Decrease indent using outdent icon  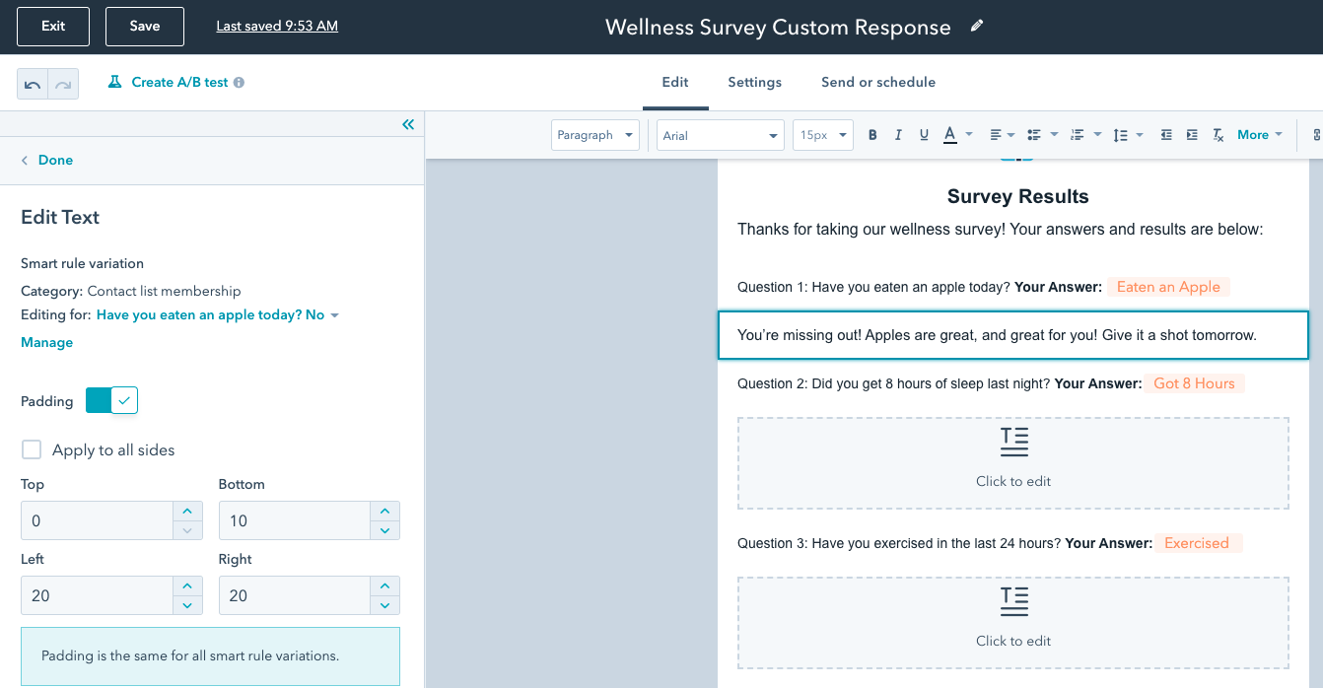pyautogui.click(x=1166, y=135)
